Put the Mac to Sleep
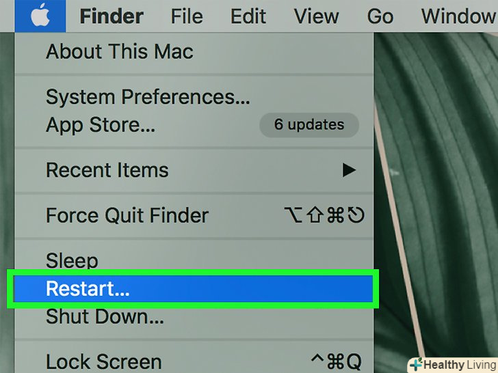498x373 pixels. click(72, 260)
